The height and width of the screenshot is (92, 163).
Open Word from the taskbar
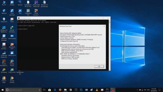[x=86, y=90]
